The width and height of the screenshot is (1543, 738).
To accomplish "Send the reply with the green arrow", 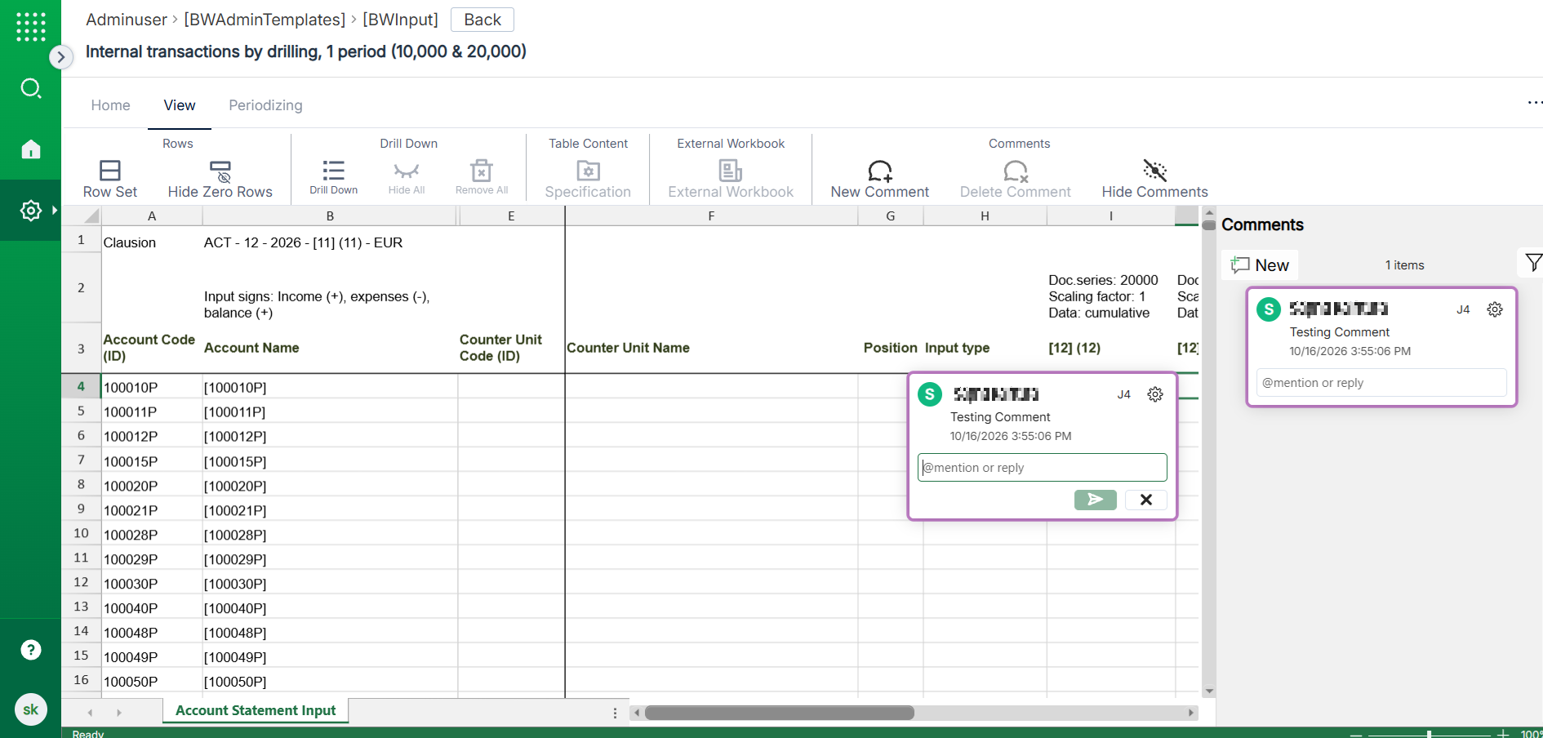I will [1096, 500].
